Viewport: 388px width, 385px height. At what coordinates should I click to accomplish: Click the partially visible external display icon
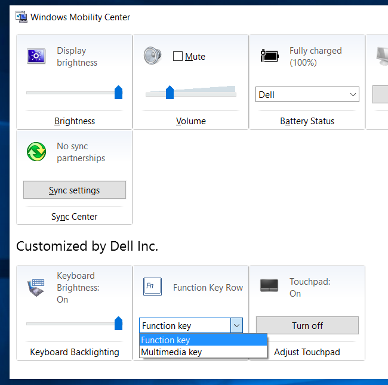point(381,56)
